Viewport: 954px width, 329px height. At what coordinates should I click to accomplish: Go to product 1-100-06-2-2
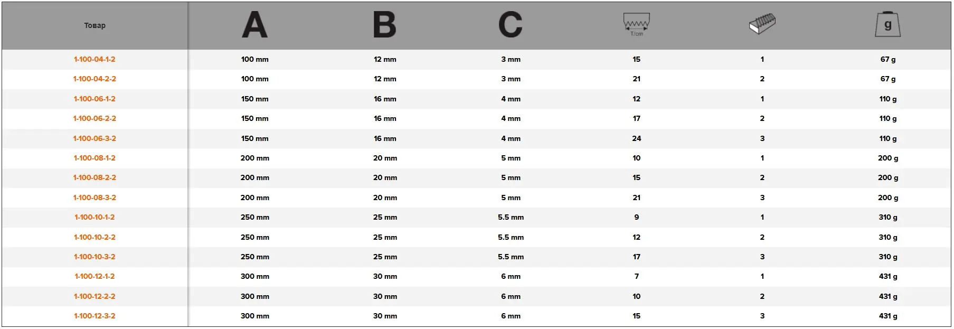95,118
